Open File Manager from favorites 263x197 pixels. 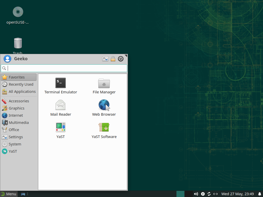[x=104, y=83]
